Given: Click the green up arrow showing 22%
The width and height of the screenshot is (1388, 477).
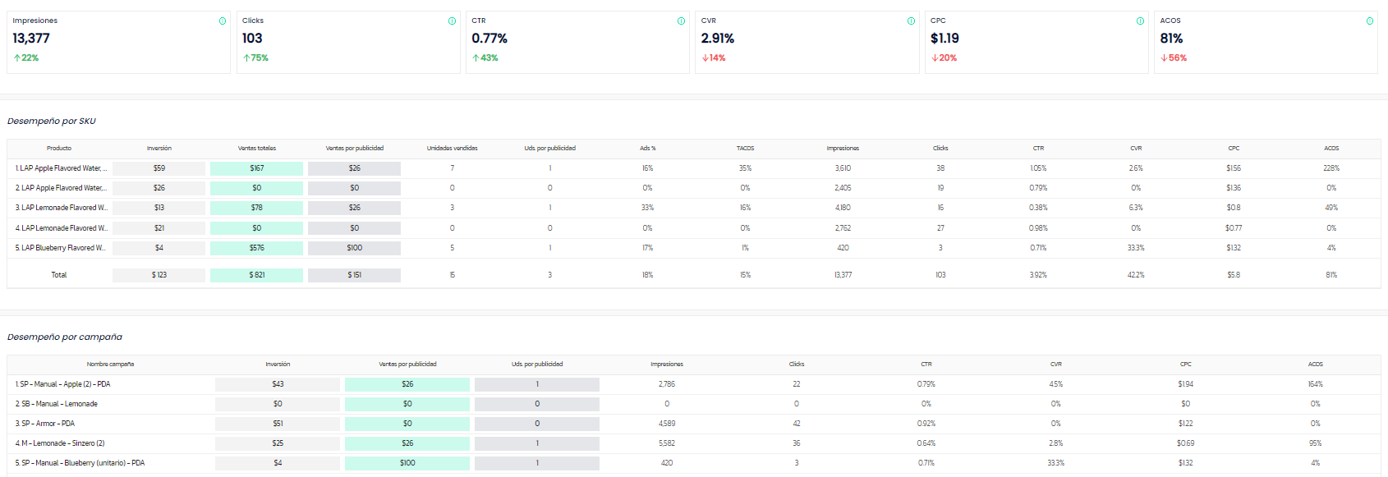Looking at the screenshot, I should [16, 58].
